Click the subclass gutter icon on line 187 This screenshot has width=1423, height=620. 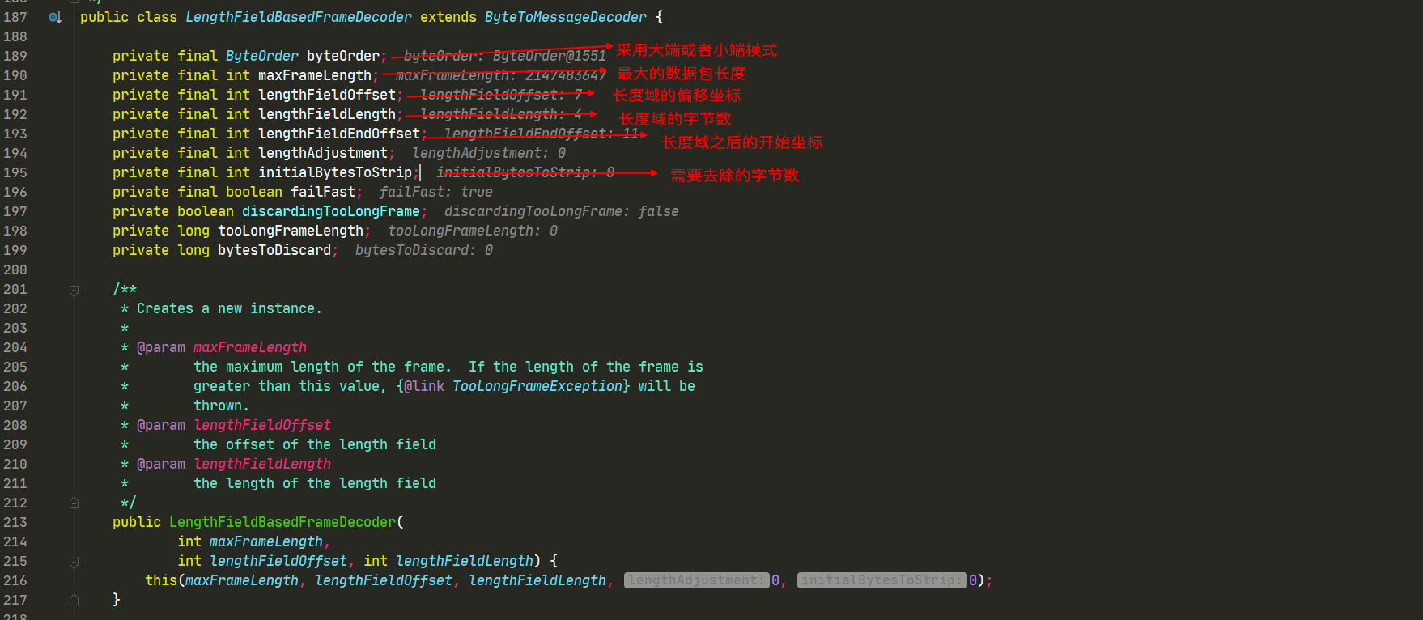tap(54, 17)
